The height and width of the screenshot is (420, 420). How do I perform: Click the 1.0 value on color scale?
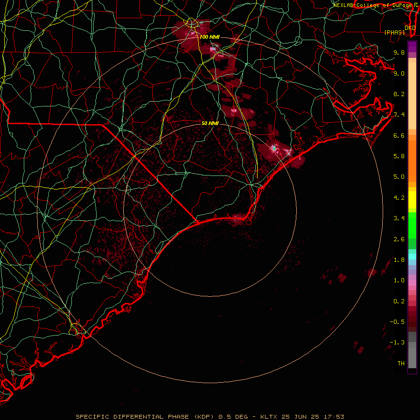(x=399, y=280)
